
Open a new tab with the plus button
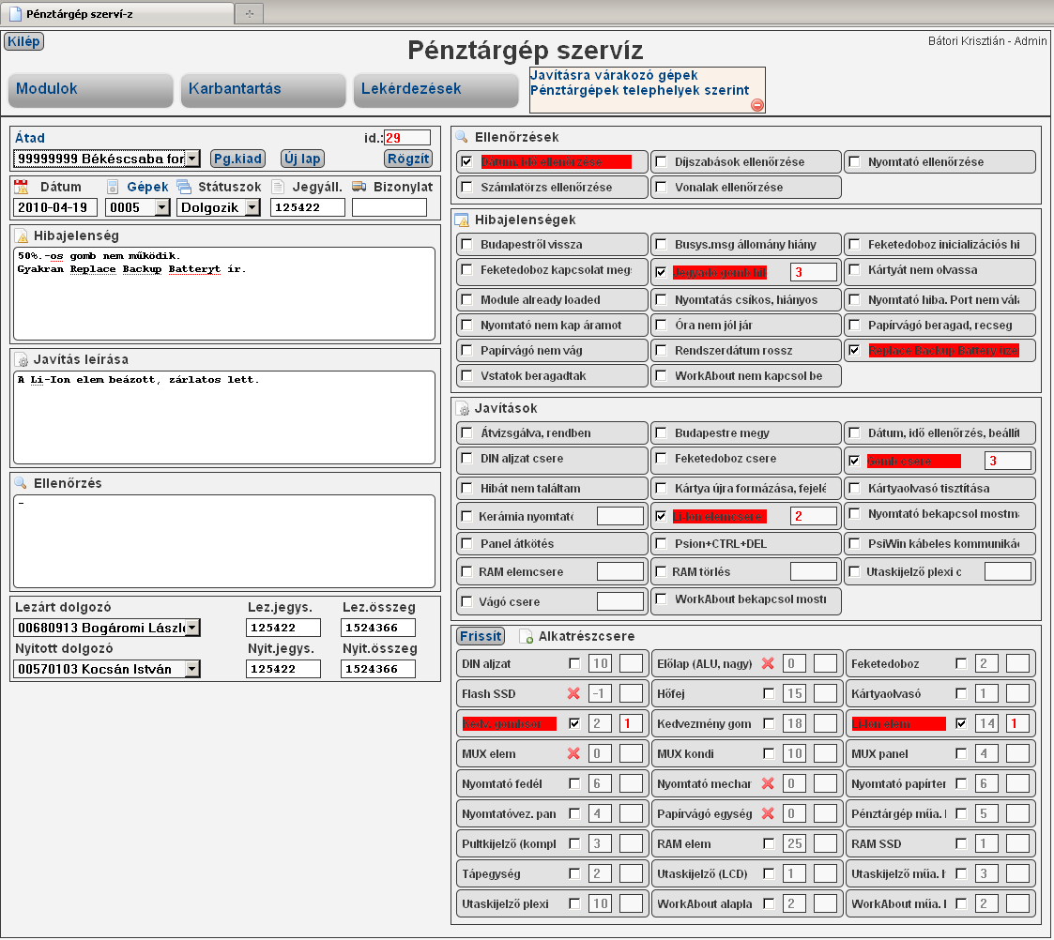tap(250, 13)
